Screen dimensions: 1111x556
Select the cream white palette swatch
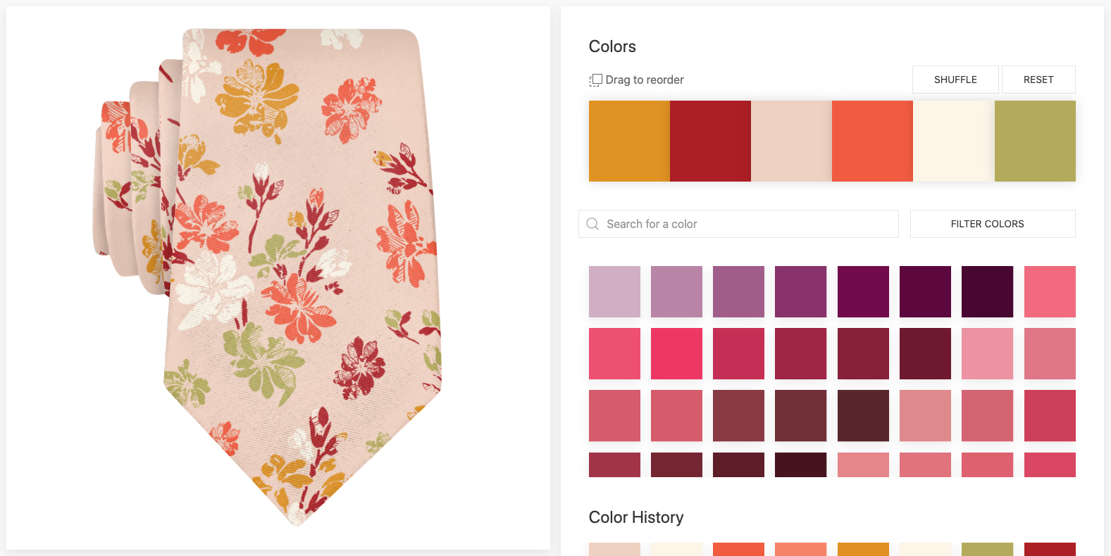954,141
